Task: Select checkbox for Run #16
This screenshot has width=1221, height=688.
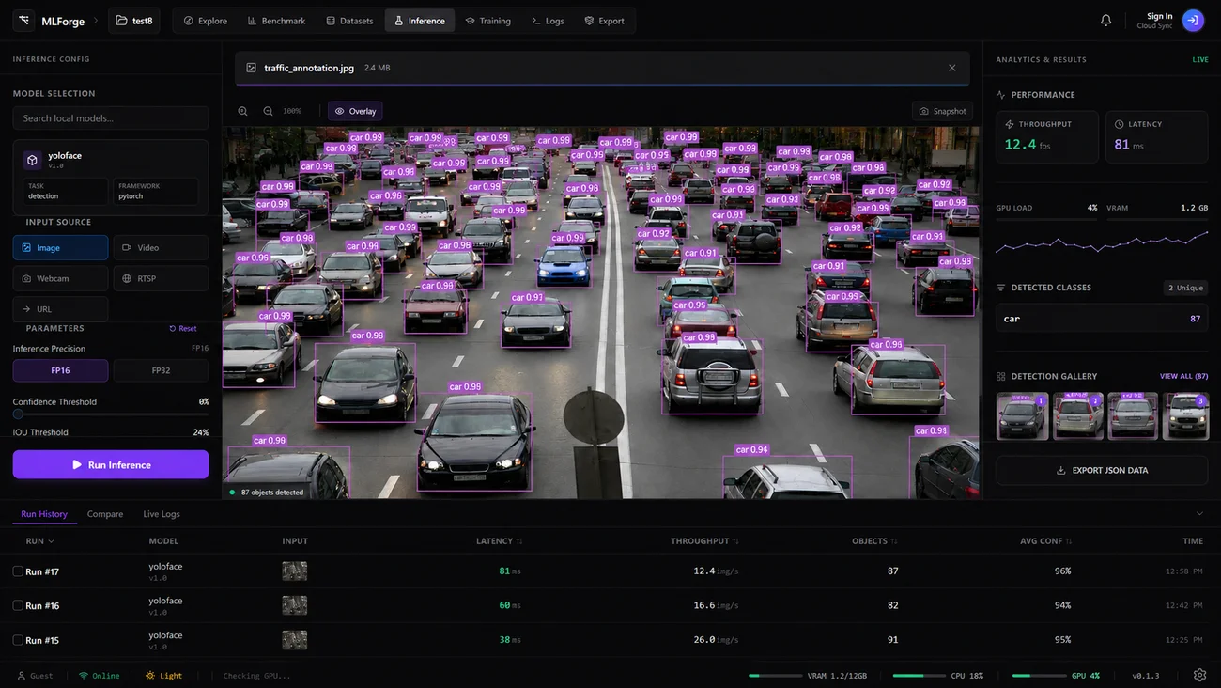Action: pyautogui.click(x=18, y=605)
